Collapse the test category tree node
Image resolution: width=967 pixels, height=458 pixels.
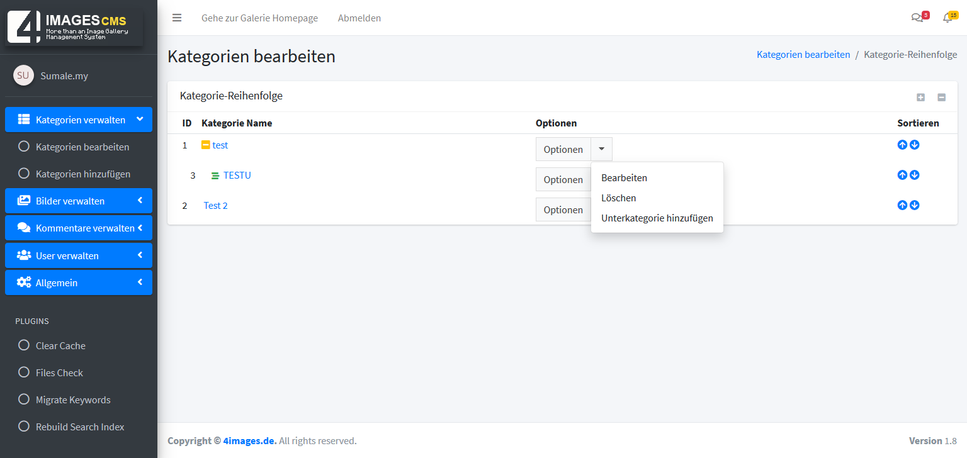pos(205,145)
